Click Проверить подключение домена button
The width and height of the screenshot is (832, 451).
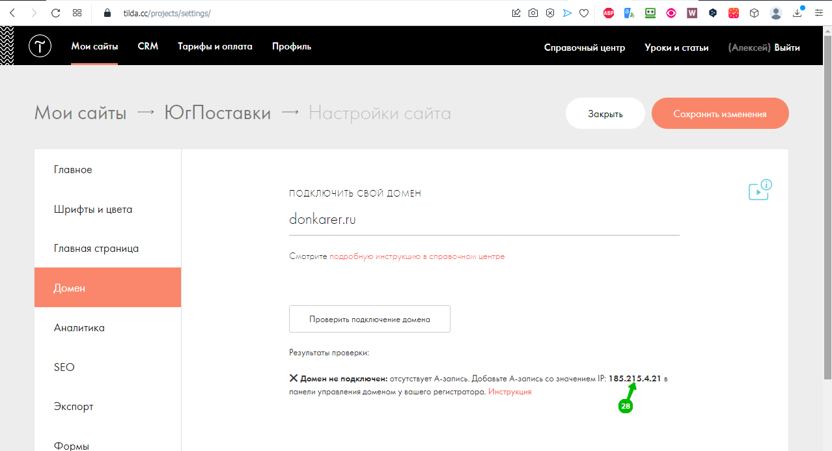coord(370,319)
